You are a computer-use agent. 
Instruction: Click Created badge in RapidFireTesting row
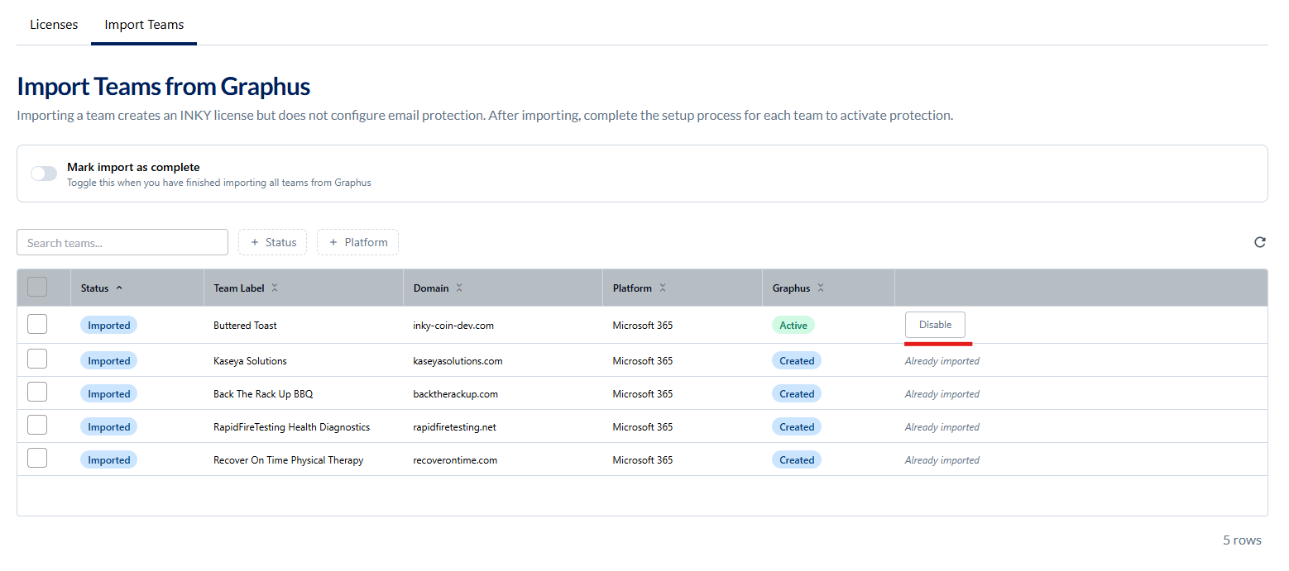coord(797,427)
